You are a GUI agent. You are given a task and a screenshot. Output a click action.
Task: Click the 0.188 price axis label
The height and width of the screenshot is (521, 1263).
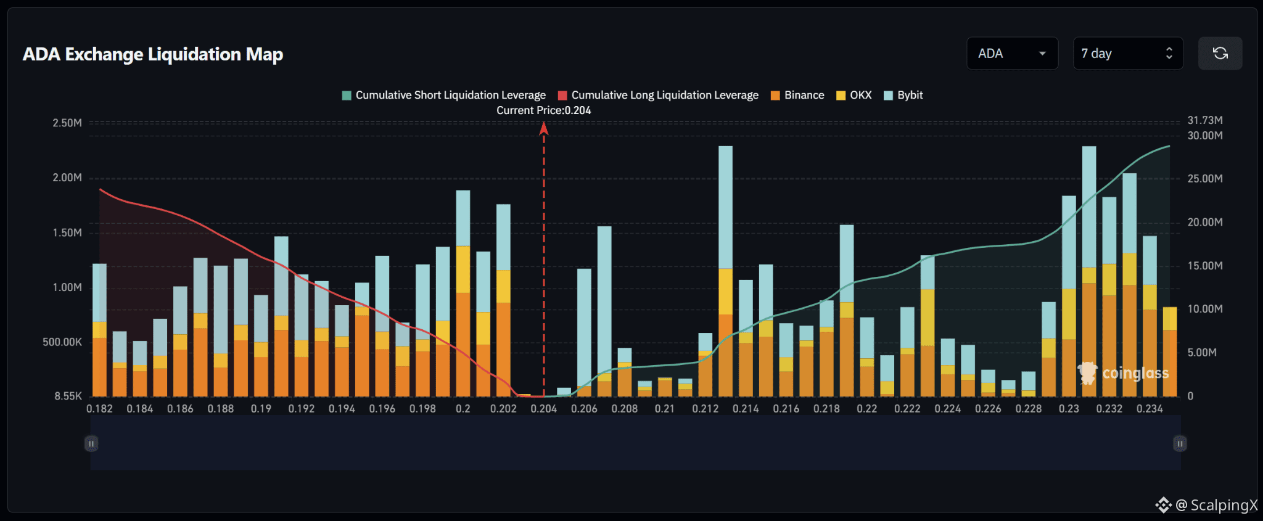(x=221, y=409)
